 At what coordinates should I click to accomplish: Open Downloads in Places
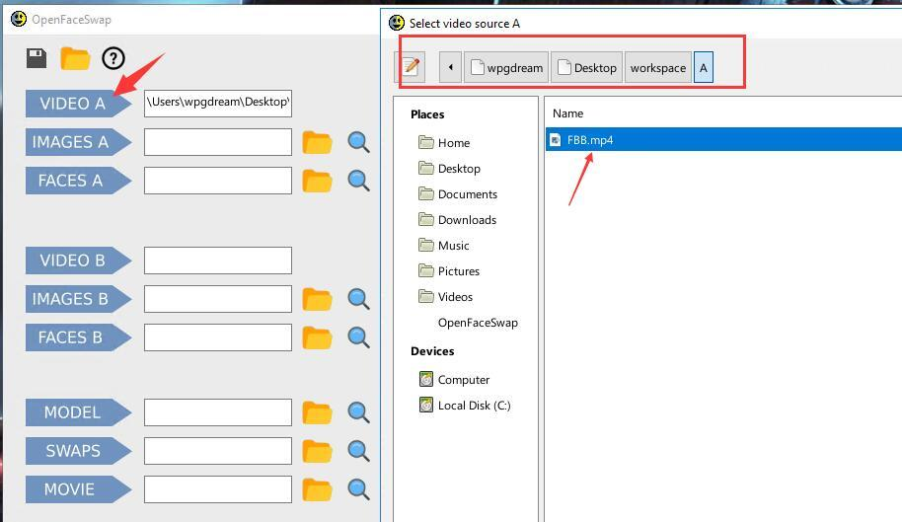457,220
